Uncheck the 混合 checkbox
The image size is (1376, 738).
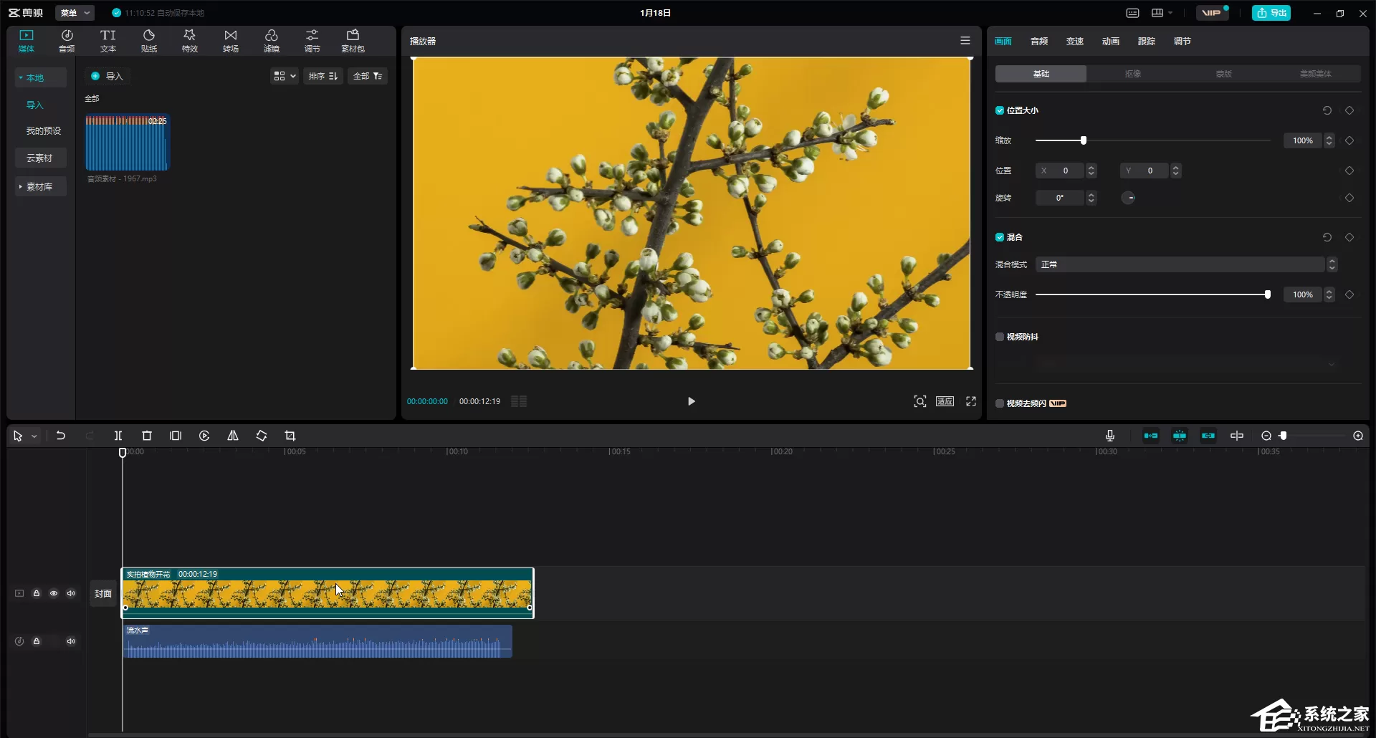point(1000,237)
